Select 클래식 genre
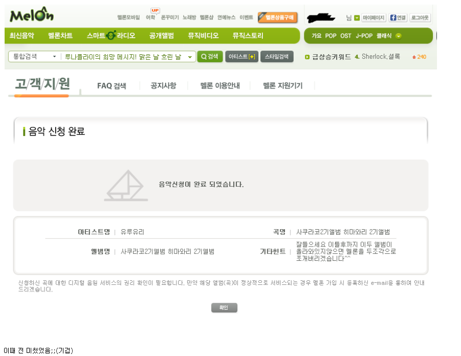The image size is (461, 356). [x=384, y=36]
